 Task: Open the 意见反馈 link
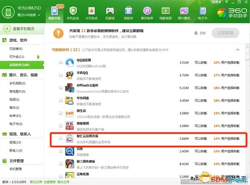(36, 182)
